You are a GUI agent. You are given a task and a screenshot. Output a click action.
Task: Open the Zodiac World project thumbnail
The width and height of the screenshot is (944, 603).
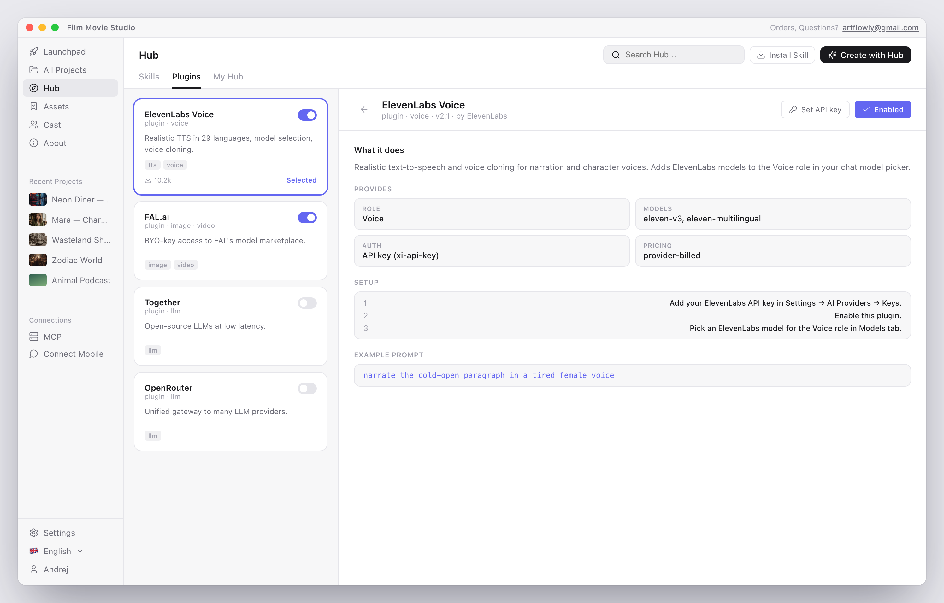coord(38,260)
